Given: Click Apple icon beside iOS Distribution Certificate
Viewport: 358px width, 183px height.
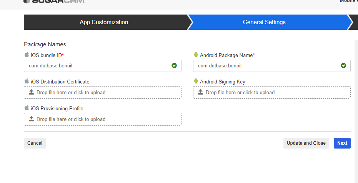Looking at the screenshot, I should click(x=27, y=81).
